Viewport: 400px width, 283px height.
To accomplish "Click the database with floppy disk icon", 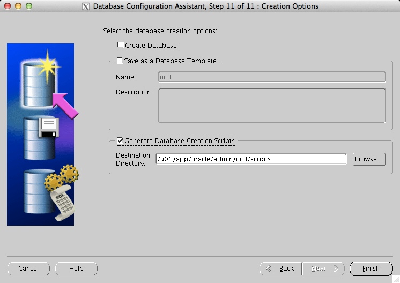I will 40,137.
